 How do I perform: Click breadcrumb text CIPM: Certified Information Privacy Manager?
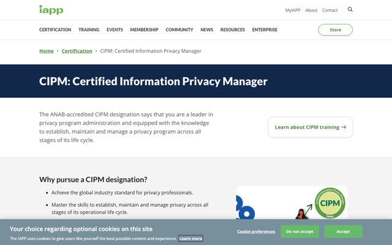point(151,51)
